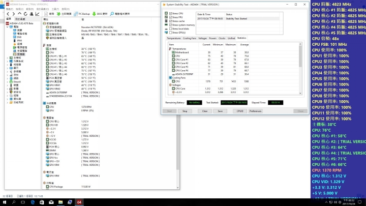Click Stop in System Stability Test

pyautogui.click(x=185, y=111)
